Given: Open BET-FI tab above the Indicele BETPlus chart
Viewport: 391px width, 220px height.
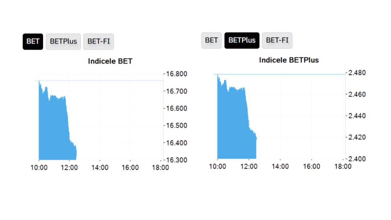Looking at the screenshot, I should 277,40.
